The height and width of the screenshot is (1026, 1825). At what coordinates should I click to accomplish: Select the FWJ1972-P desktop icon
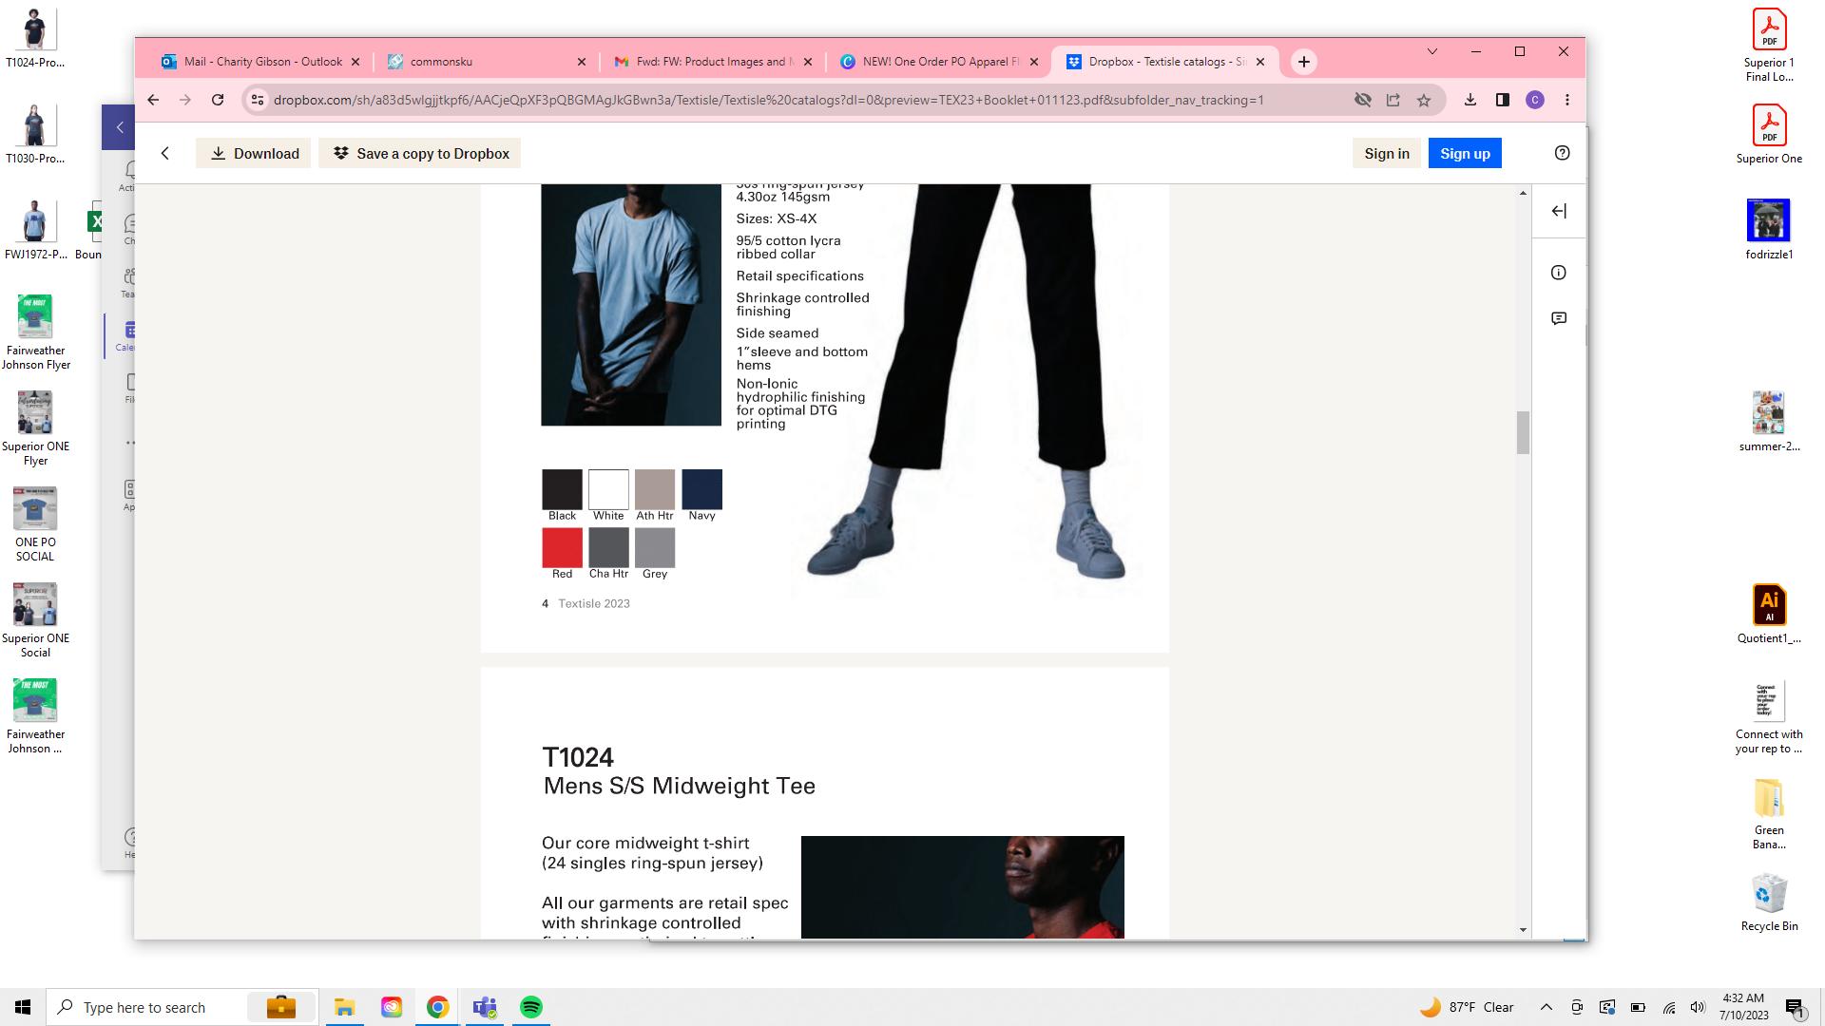coord(35,230)
